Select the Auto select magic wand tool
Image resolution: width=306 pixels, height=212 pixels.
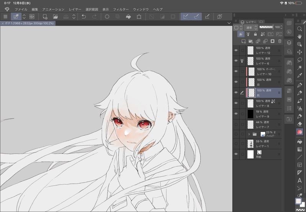[x=299, y=67]
